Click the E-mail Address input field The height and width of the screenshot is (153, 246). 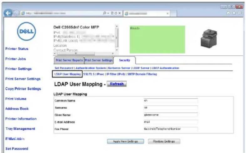tap(171, 122)
